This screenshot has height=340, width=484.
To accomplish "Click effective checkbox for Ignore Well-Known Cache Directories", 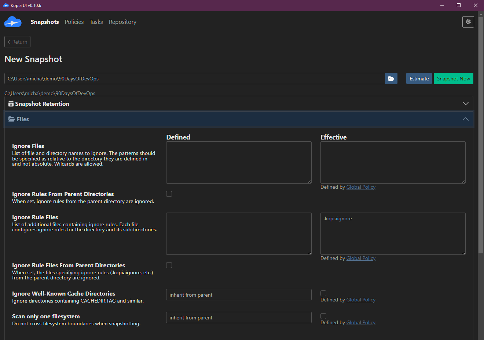I will [323, 293].
